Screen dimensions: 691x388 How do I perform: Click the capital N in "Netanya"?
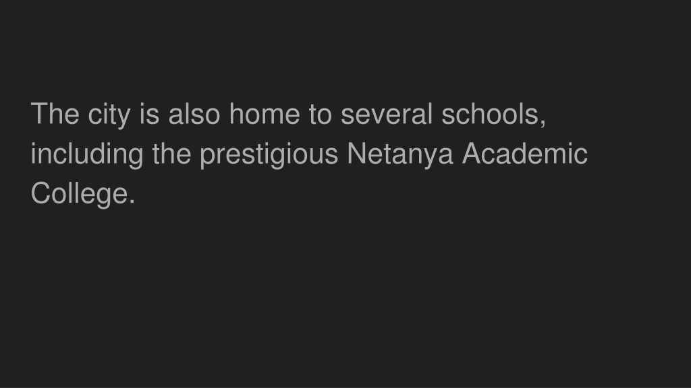click(x=356, y=153)
